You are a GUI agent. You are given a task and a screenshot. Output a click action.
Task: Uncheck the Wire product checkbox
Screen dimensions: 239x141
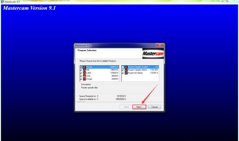[x=81, y=76]
